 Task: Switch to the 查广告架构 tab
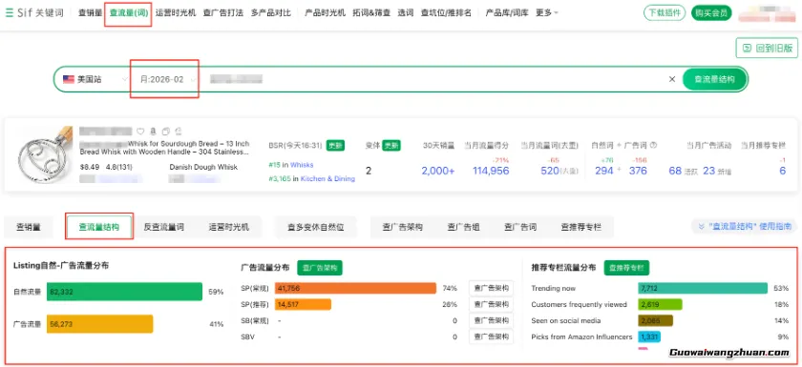(403, 227)
